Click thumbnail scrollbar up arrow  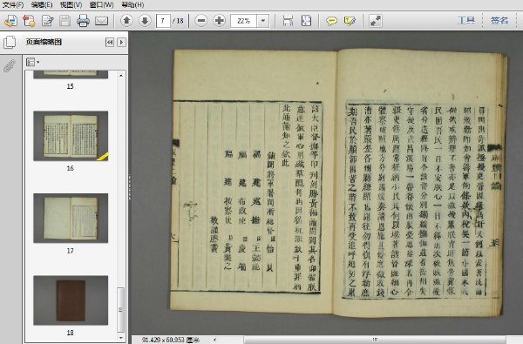point(121,76)
